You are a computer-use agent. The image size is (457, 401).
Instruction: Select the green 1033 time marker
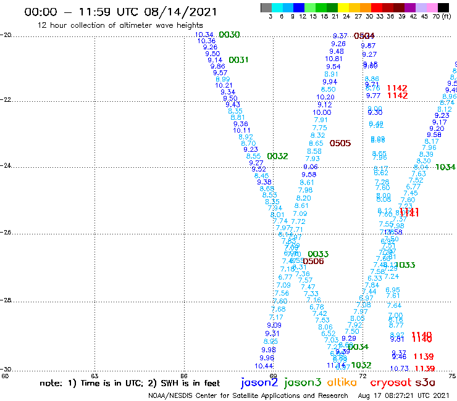(x=405, y=265)
